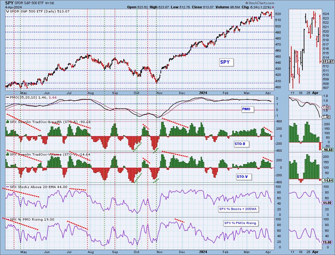
Task: Click the 44.00 value tag
Action: point(327,203)
